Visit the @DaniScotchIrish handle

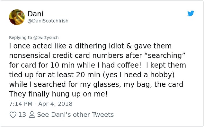tap(48, 21)
